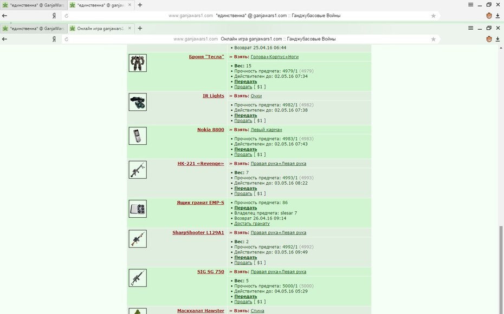Reload page in the front browser window

tap(66, 39)
